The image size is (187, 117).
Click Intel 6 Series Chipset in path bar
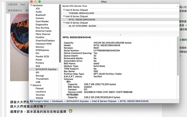coord(104,101)
